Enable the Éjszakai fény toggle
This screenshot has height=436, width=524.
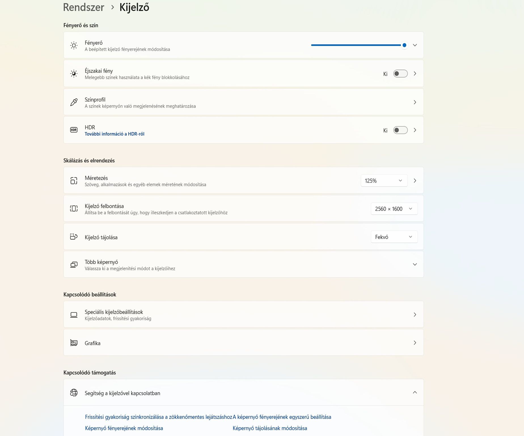(x=400, y=73)
